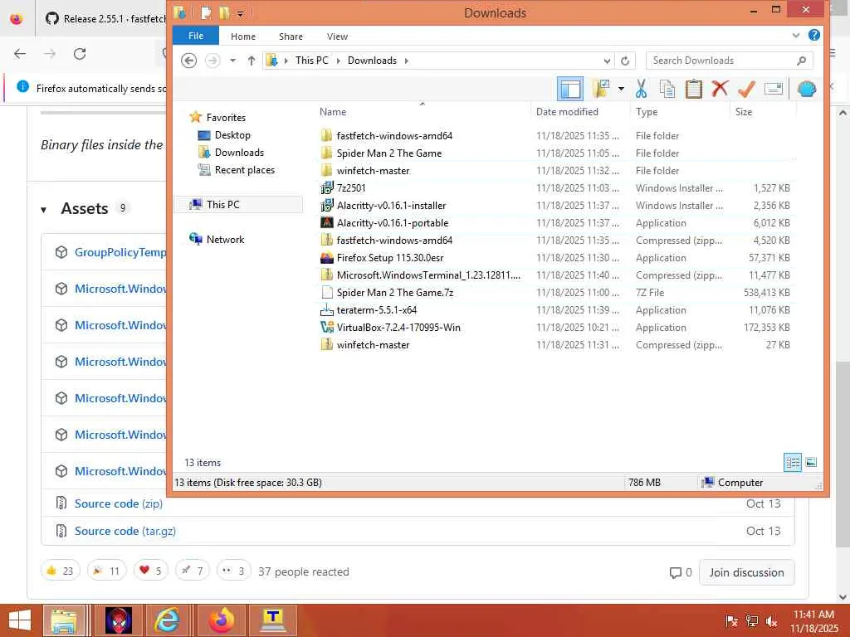Switch to Details view icon
The height and width of the screenshot is (637, 850).
click(x=793, y=462)
